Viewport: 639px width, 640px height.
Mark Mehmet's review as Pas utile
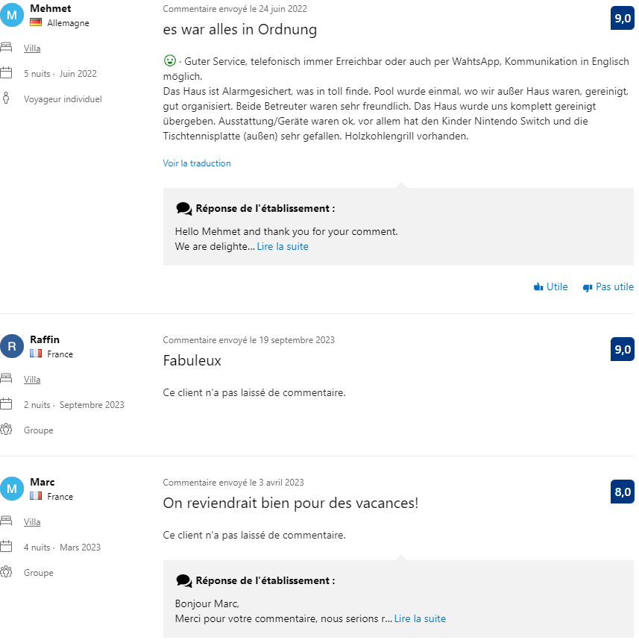(x=614, y=287)
